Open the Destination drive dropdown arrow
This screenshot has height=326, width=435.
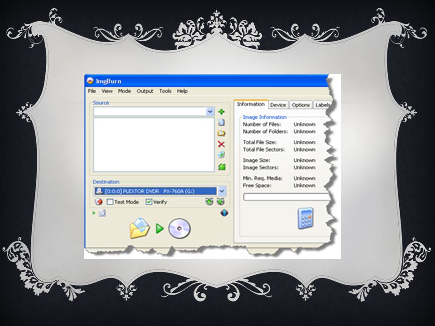tap(222, 191)
